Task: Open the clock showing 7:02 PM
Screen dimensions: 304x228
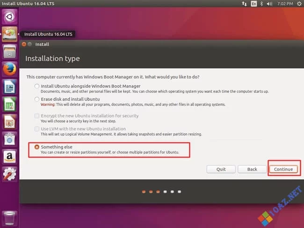Action: (285, 4)
